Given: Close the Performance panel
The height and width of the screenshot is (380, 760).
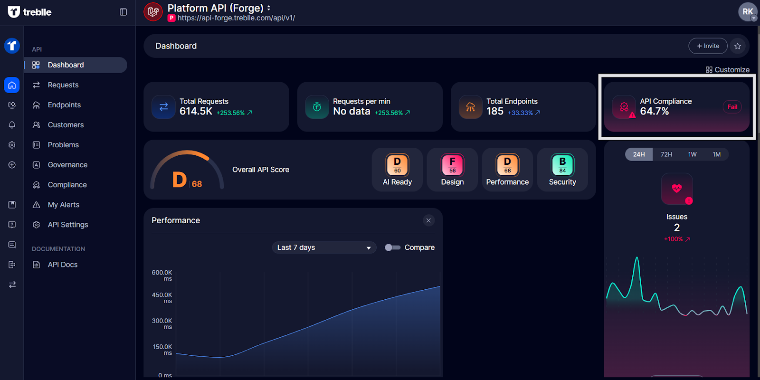Looking at the screenshot, I should [x=428, y=220].
